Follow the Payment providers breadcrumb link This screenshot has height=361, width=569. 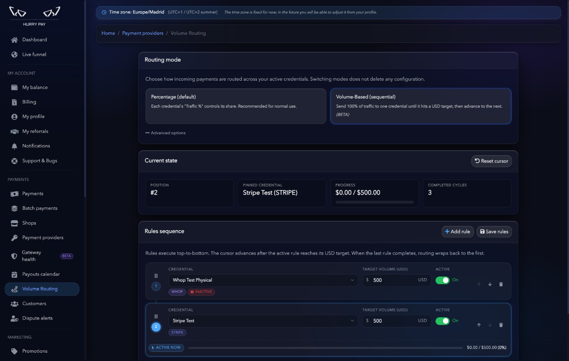tap(143, 33)
